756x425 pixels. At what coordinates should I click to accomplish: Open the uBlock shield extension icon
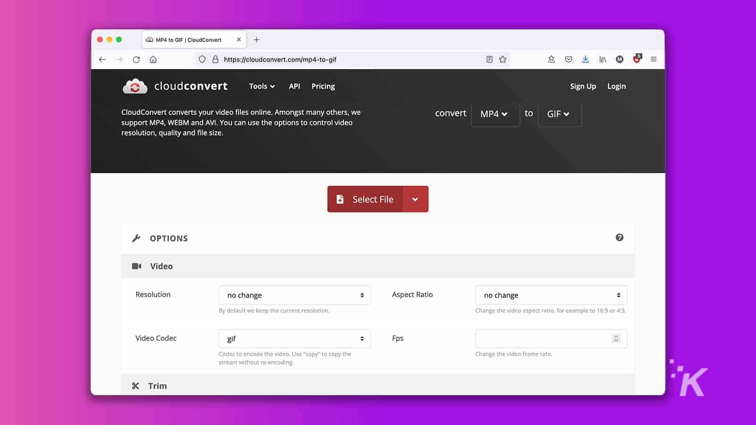coord(637,59)
